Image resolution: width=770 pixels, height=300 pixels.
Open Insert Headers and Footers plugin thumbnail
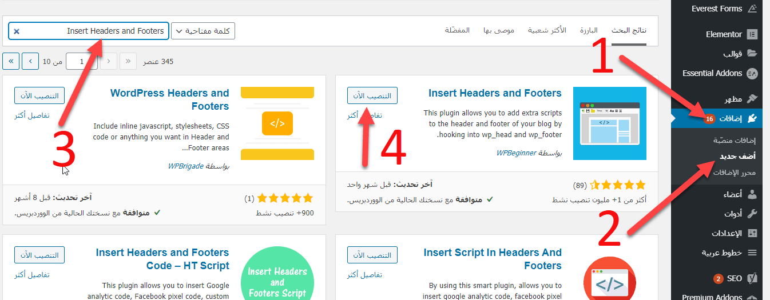(609, 123)
